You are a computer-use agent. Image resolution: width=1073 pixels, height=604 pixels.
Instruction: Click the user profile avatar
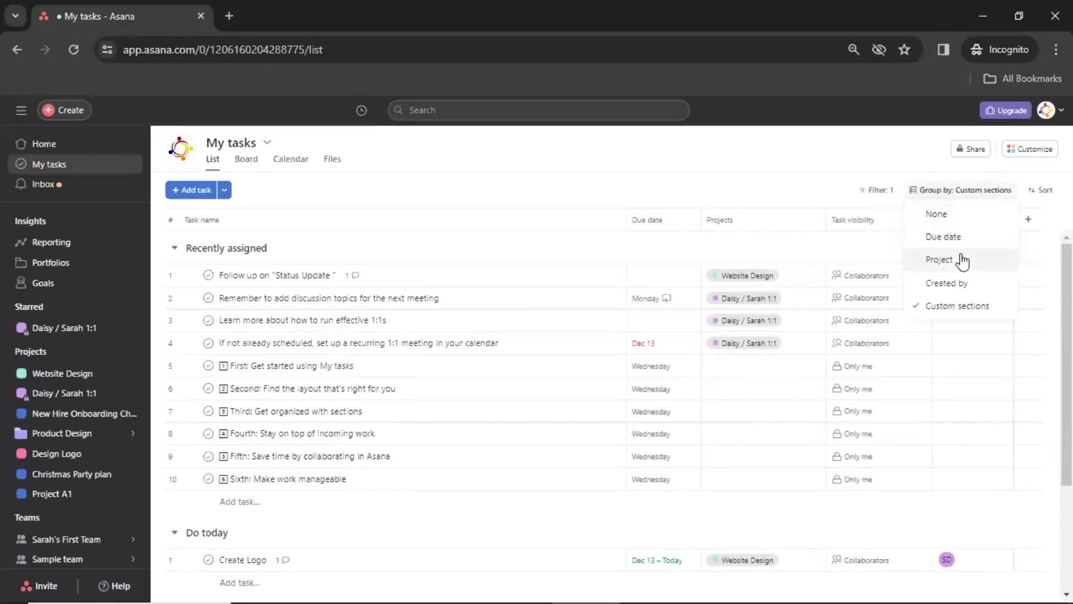(1046, 110)
